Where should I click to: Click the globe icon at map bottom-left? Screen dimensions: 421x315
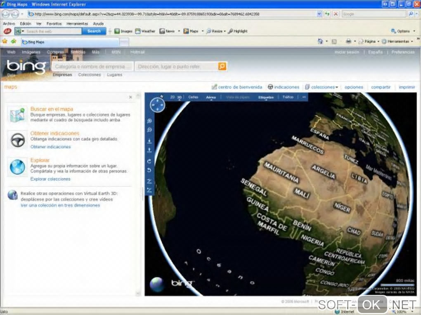pyautogui.click(x=157, y=284)
